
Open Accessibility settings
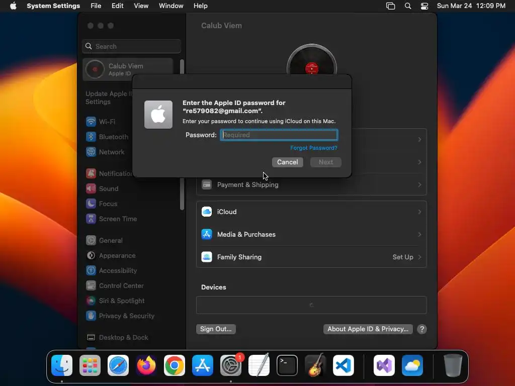(111, 271)
